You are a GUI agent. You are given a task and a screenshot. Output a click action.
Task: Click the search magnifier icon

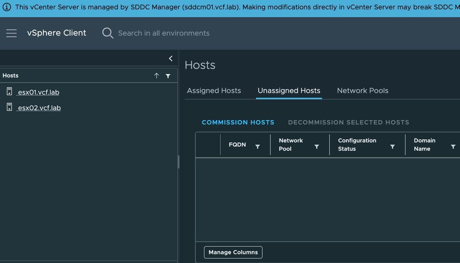pos(108,33)
